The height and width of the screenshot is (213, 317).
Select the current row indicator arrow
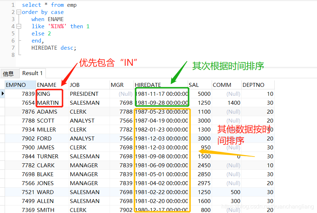coord(3,94)
